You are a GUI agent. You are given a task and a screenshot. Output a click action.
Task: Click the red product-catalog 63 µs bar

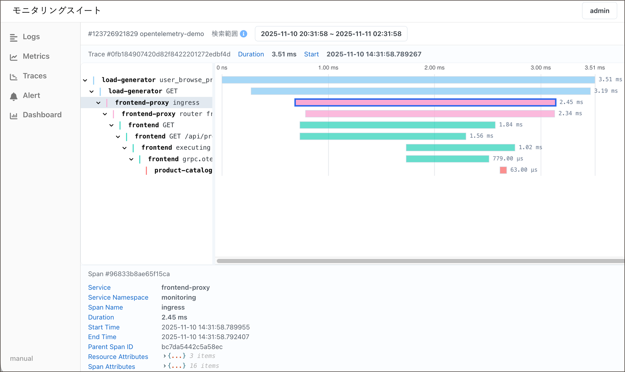pos(503,170)
